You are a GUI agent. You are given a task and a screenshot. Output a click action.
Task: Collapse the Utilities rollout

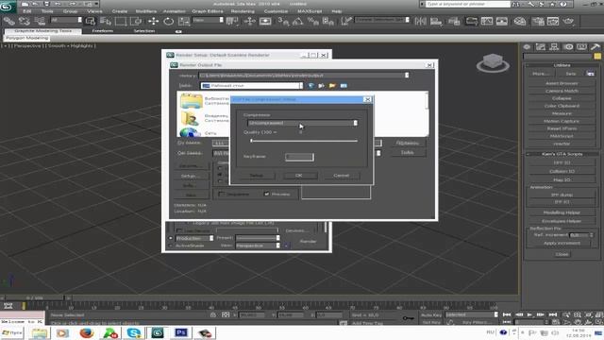point(562,65)
